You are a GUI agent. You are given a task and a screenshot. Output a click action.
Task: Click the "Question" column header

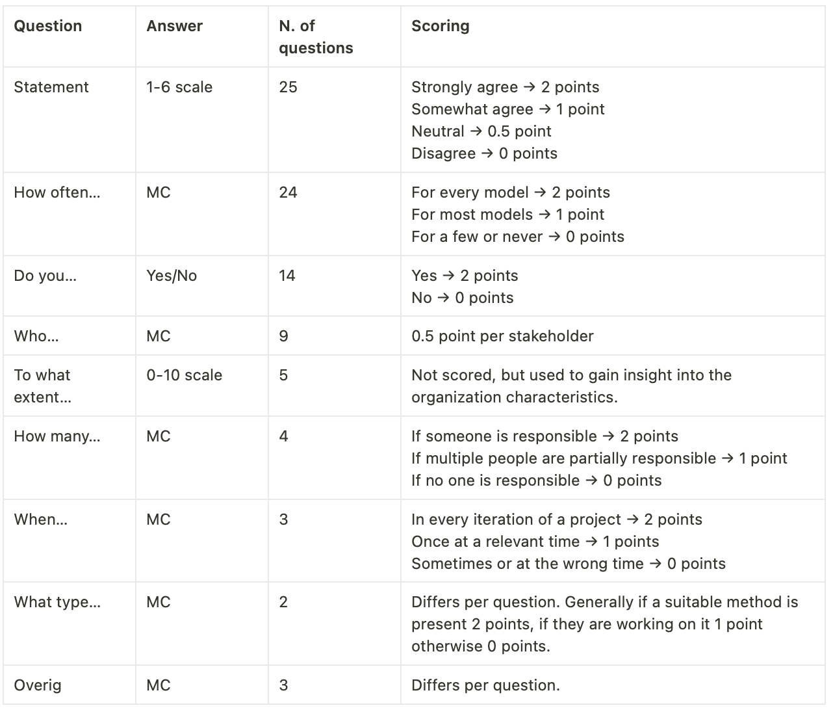tap(48, 26)
